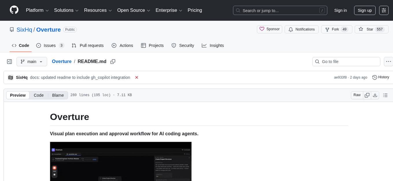The height and width of the screenshot is (181, 393).
Task: Download the raw README file
Action: 375,95
